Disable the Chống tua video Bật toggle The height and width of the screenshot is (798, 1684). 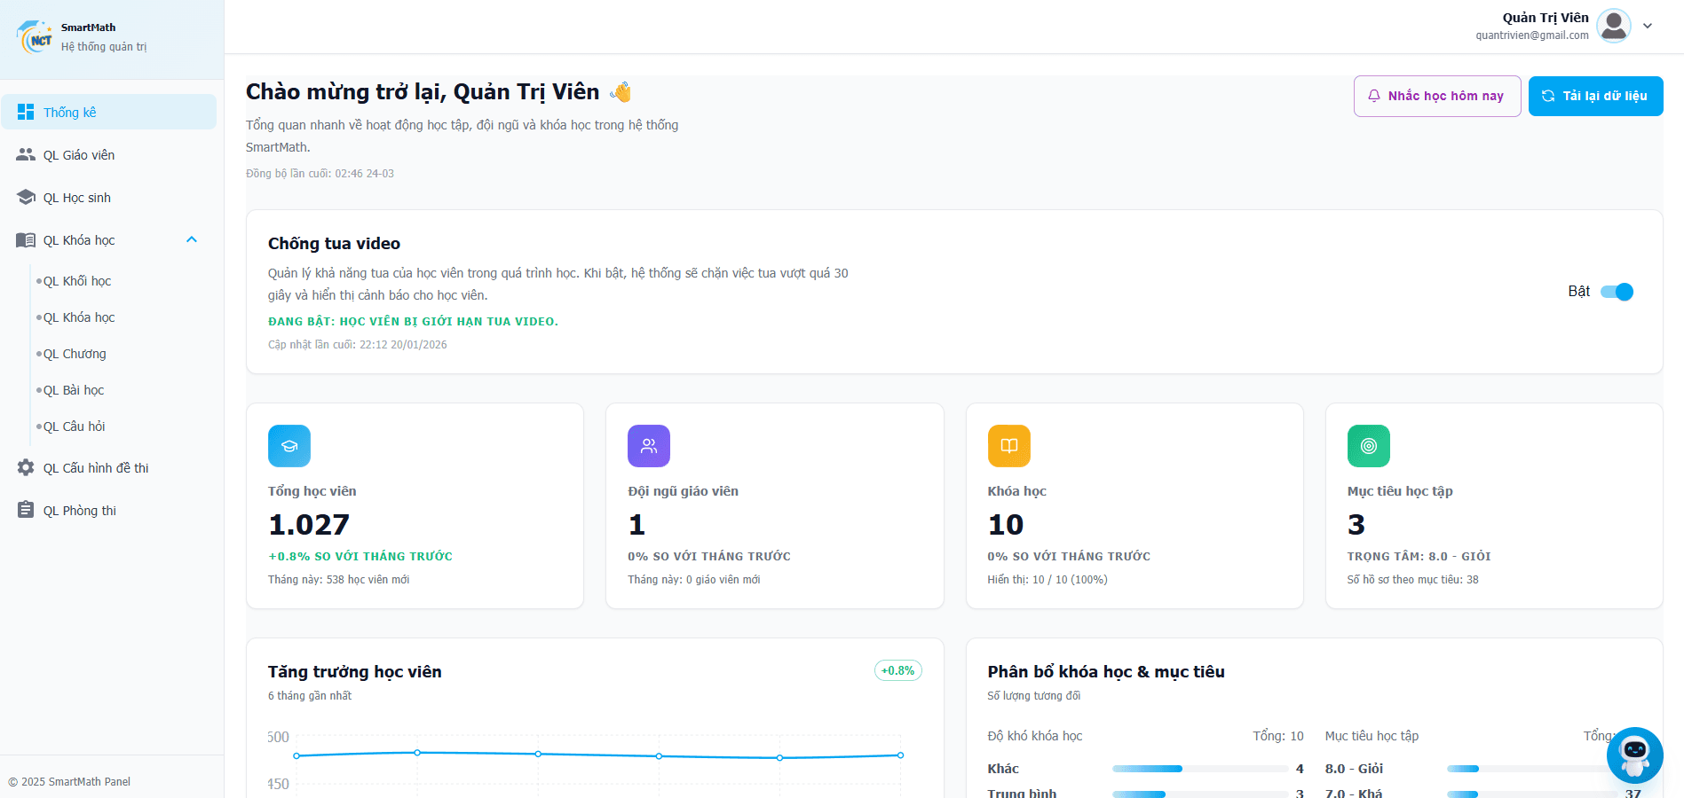point(1617,291)
